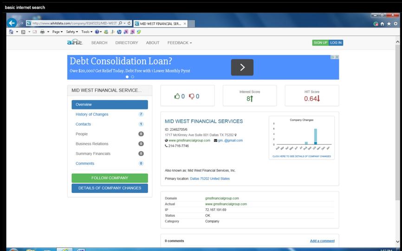Screen dimensions: 402x251
Task: Click the green SIGN UP button
Action: 320,43
